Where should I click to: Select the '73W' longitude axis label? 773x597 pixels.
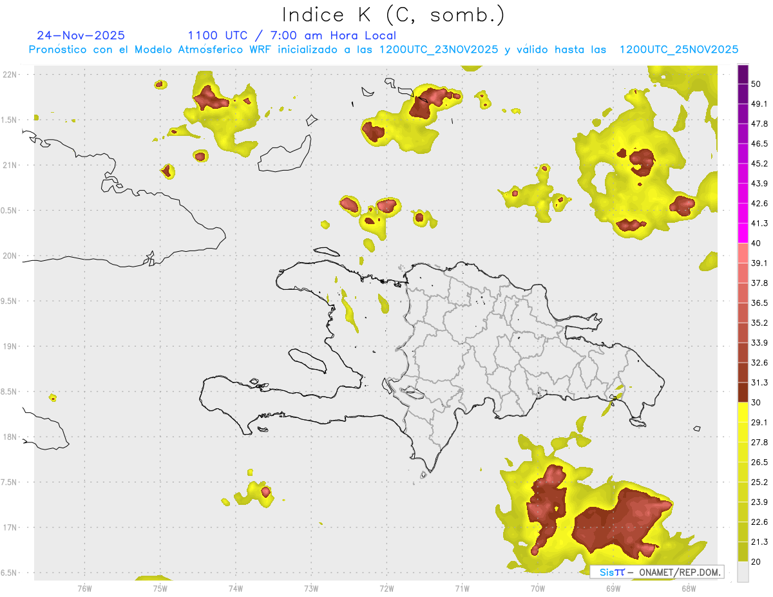pos(311,588)
